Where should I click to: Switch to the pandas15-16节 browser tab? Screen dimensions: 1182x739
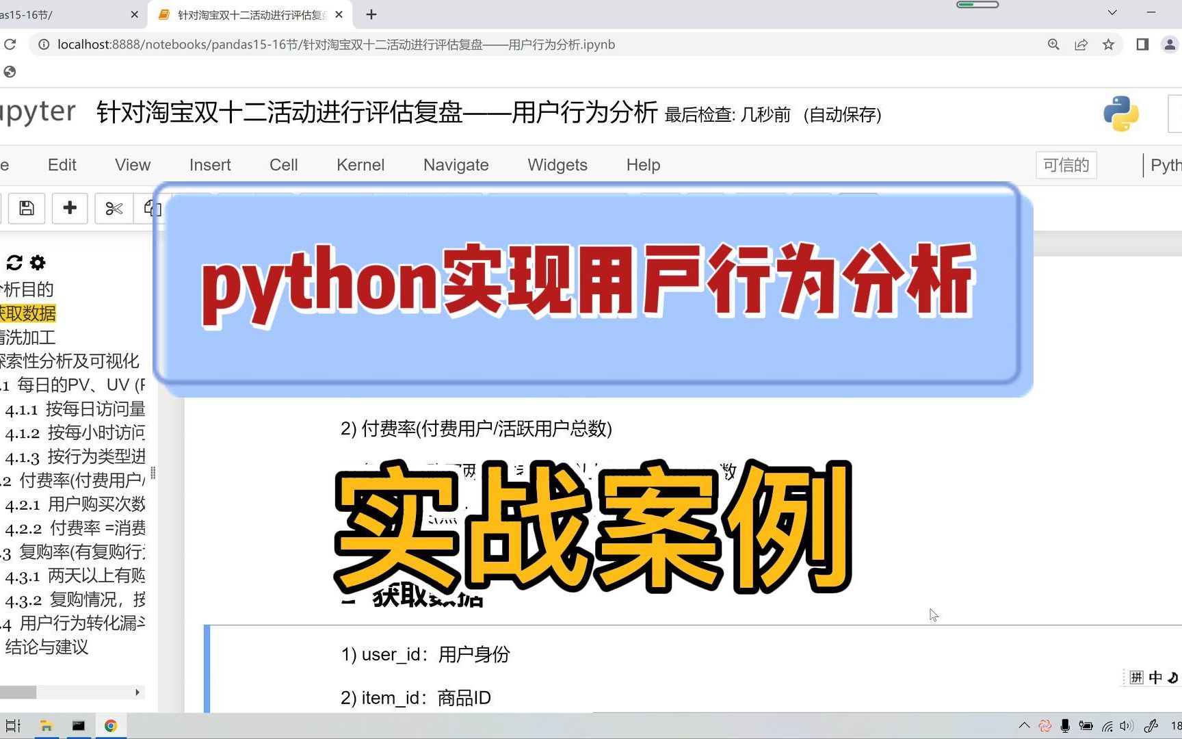pos(62,14)
